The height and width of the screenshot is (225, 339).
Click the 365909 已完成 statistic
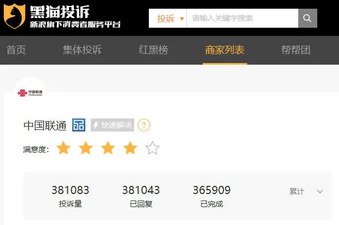tap(212, 196)
